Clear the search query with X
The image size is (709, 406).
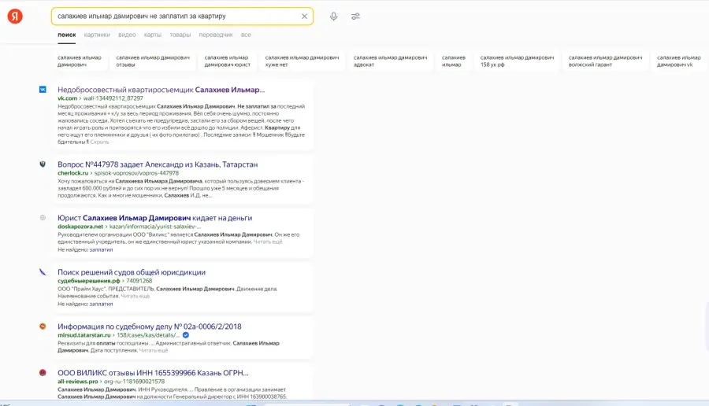pyautogui.click(x=304, y=17)
